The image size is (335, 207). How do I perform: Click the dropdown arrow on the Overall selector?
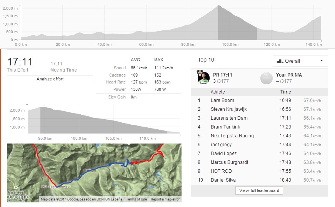[321, 61]
